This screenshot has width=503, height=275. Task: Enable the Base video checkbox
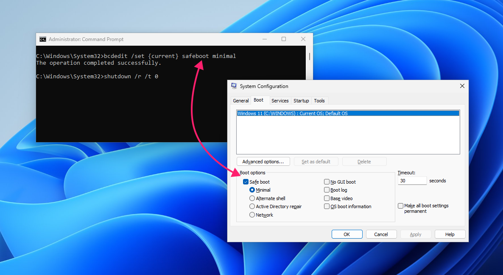(327, 198)
